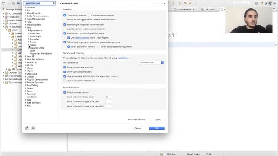Select Completion overwrites radio option
Screen dimensions: 278x156
tap(89, 16)
